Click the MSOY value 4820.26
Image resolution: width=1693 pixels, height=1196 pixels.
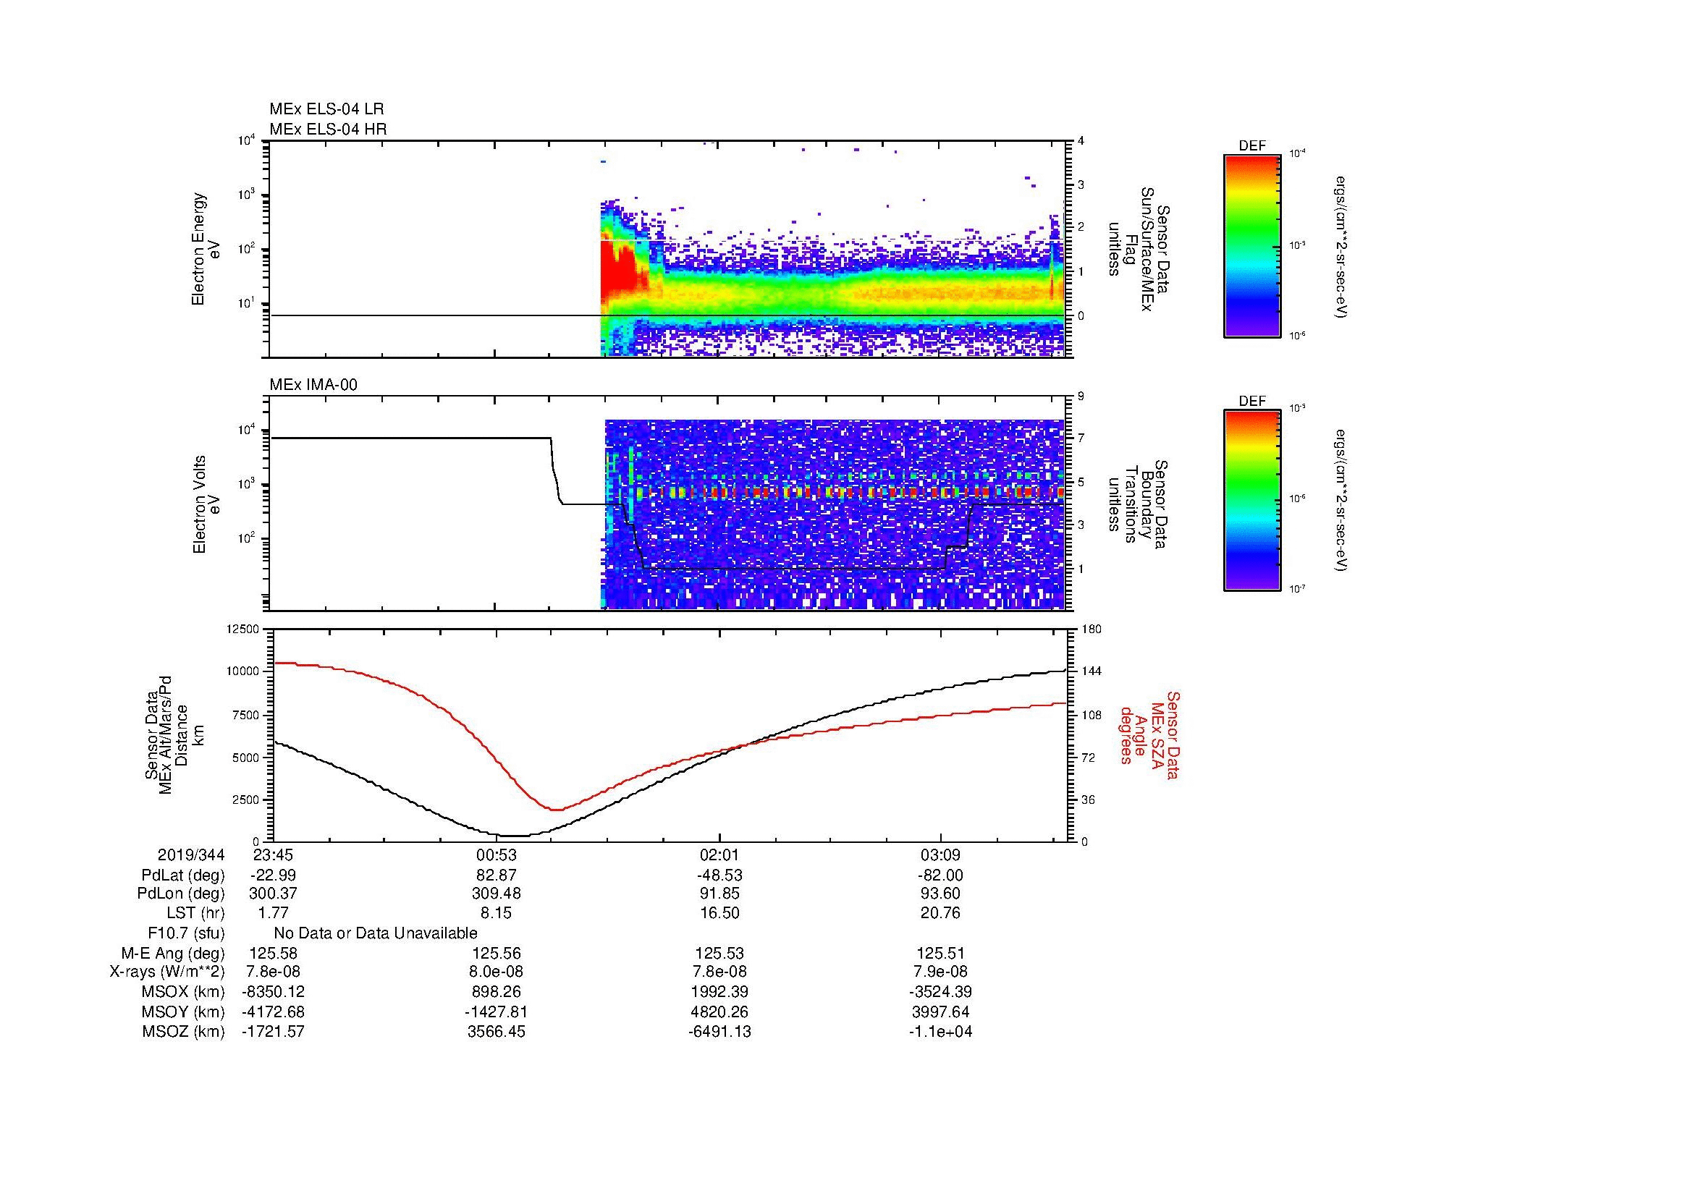[719, 1011]
